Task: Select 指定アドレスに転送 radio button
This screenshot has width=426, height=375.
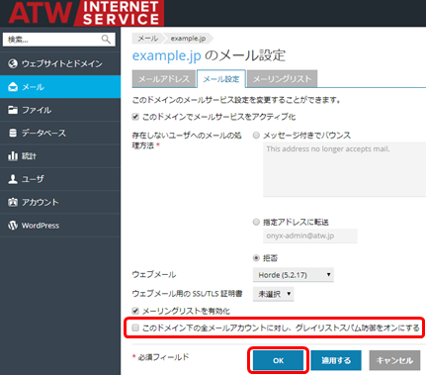Action: tap(256, 222)
